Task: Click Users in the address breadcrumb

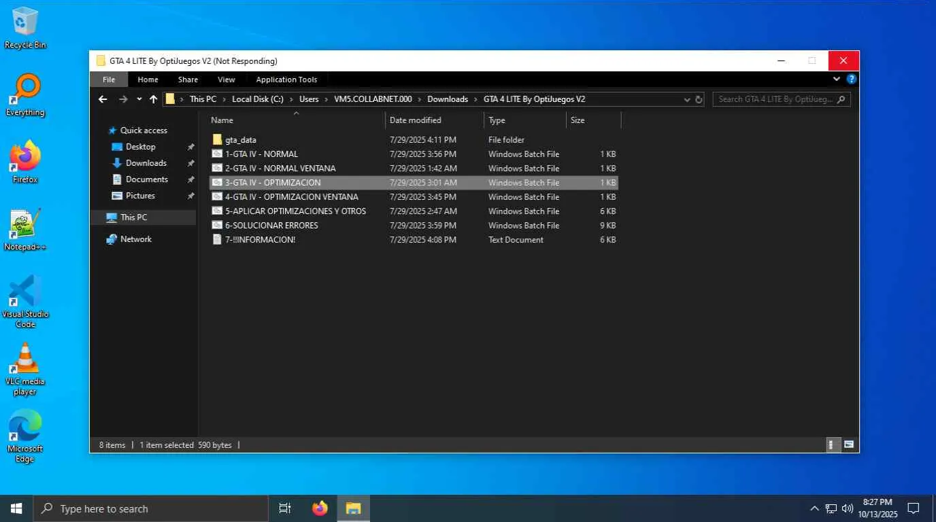Action: click(309, 99)
